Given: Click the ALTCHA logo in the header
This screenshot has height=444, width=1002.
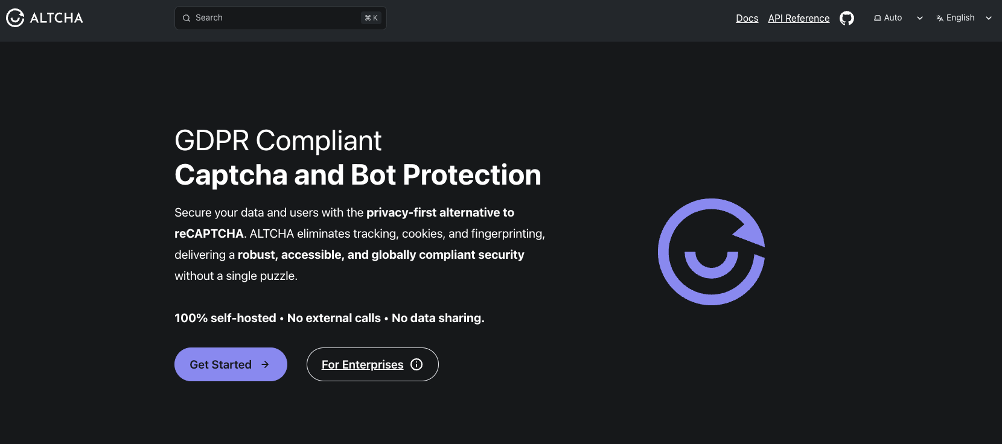Looking at the screenshot, I should pyautogui.click(x=45, y=18).
